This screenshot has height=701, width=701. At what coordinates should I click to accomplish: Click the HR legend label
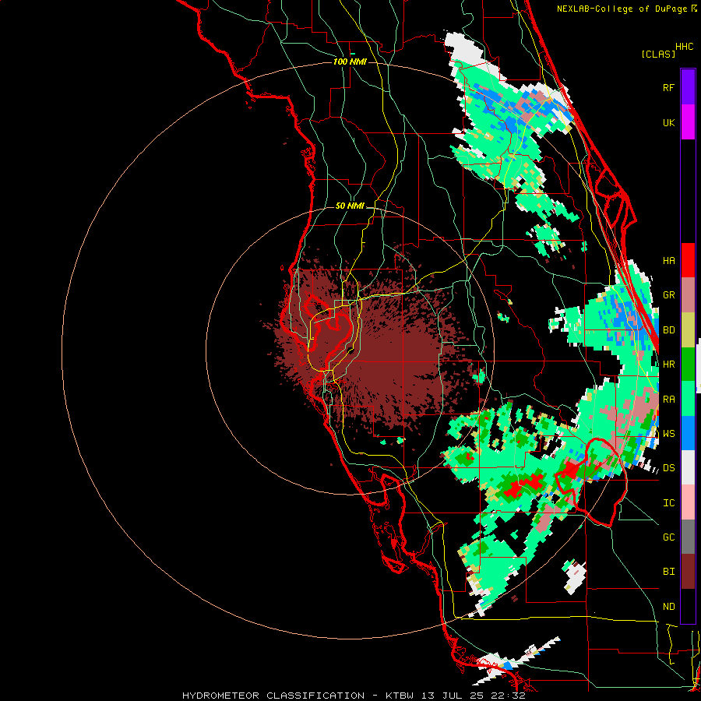tap(668, 365)
